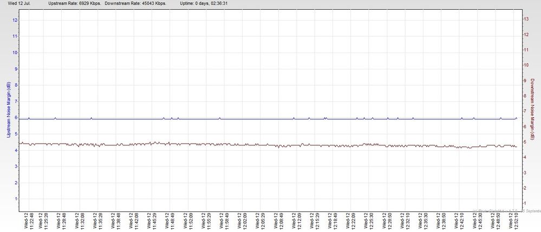Click the 'Wed-12 12:18:49' time label
The image size is (541, 232).
(x=333, y=221)
